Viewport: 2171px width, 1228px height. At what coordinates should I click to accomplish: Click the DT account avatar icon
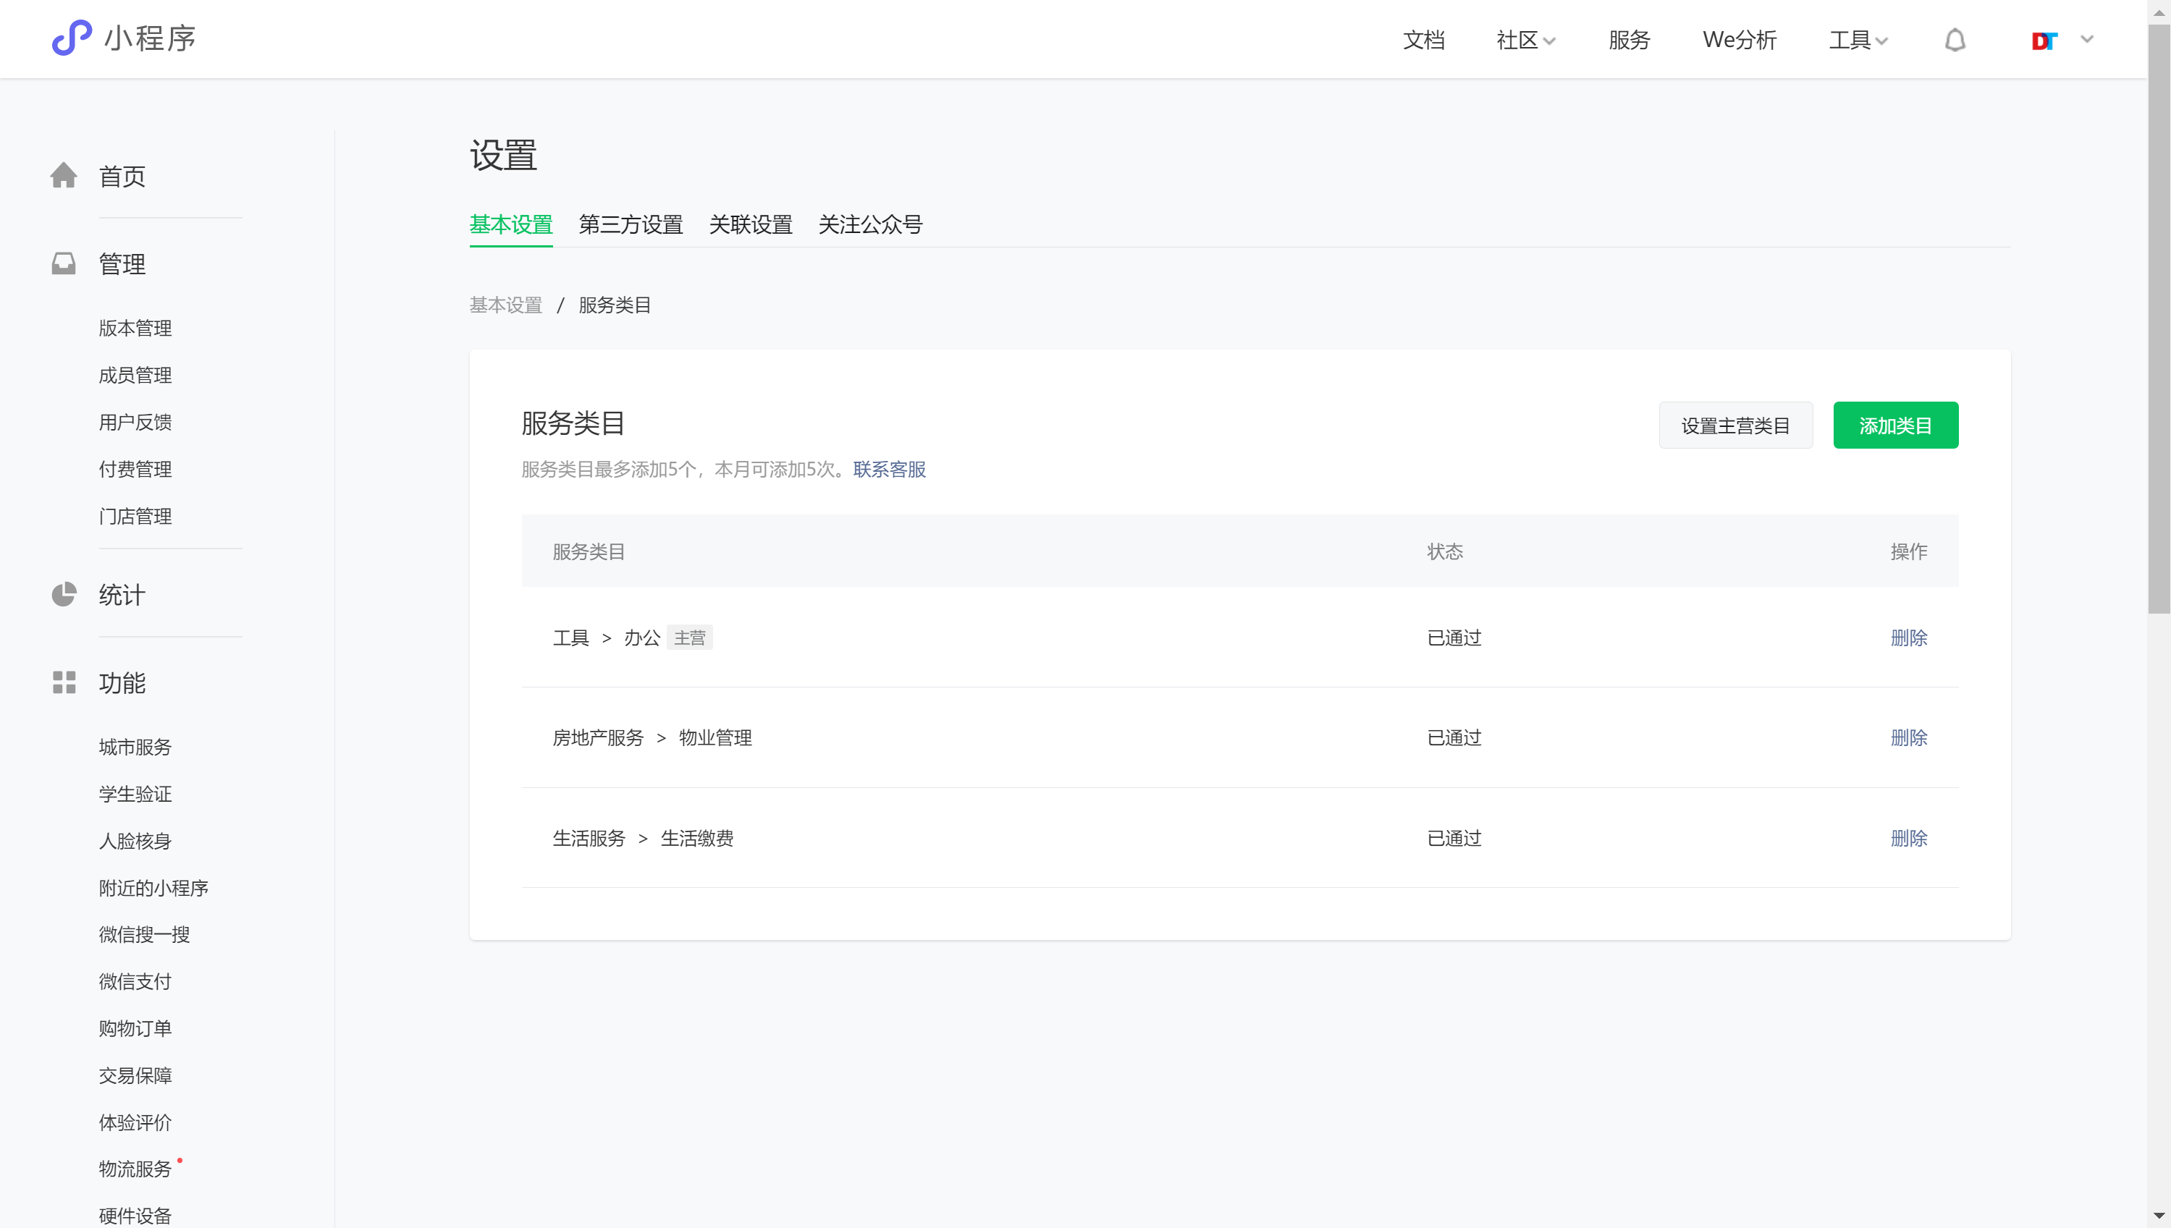point(2044,41)
